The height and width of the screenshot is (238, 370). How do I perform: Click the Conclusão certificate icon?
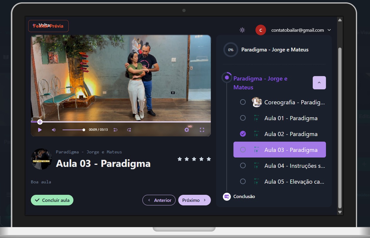coord(227,197)
